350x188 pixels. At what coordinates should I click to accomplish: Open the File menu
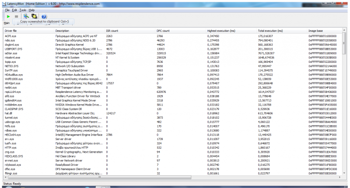tap(7, 10)
